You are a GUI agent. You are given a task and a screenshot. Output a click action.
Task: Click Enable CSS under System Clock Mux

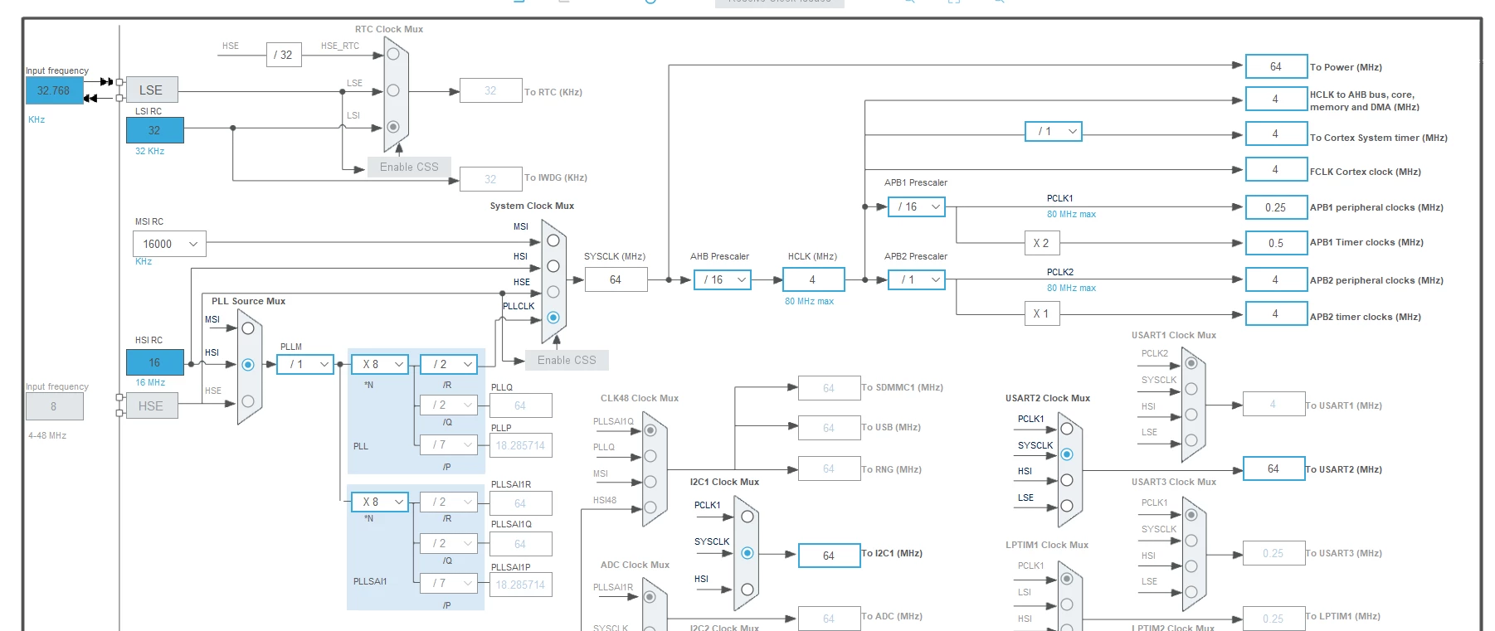tap(567, 360)
